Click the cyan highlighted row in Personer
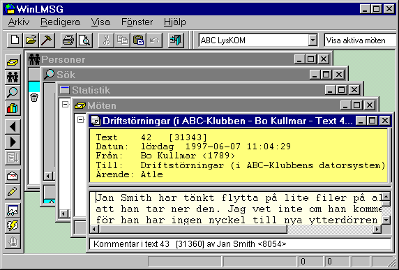The image size is (399, 270). coord(34,87)
